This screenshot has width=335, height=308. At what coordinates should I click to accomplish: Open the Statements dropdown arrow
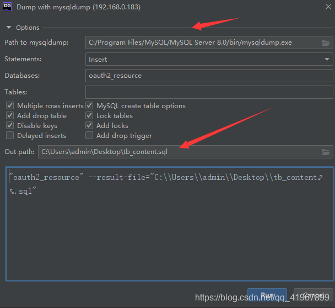point(327,59)
